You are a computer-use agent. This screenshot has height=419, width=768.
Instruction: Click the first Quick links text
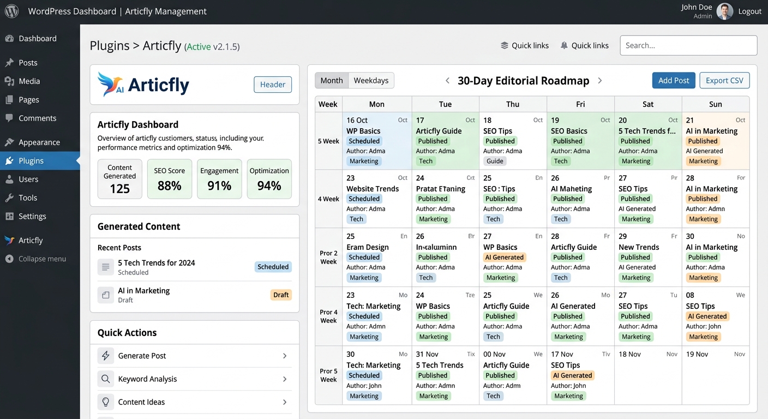(x=530, y=46)
